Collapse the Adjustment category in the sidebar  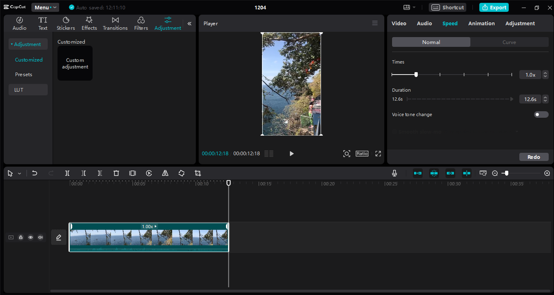pyautogui.click(x=28, y=44)
